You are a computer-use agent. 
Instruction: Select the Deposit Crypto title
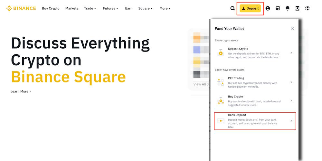click(238, 49)
